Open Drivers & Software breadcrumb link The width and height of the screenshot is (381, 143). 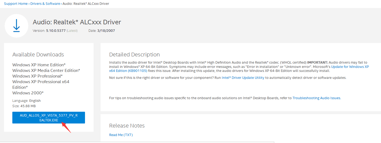coord(45,4)
